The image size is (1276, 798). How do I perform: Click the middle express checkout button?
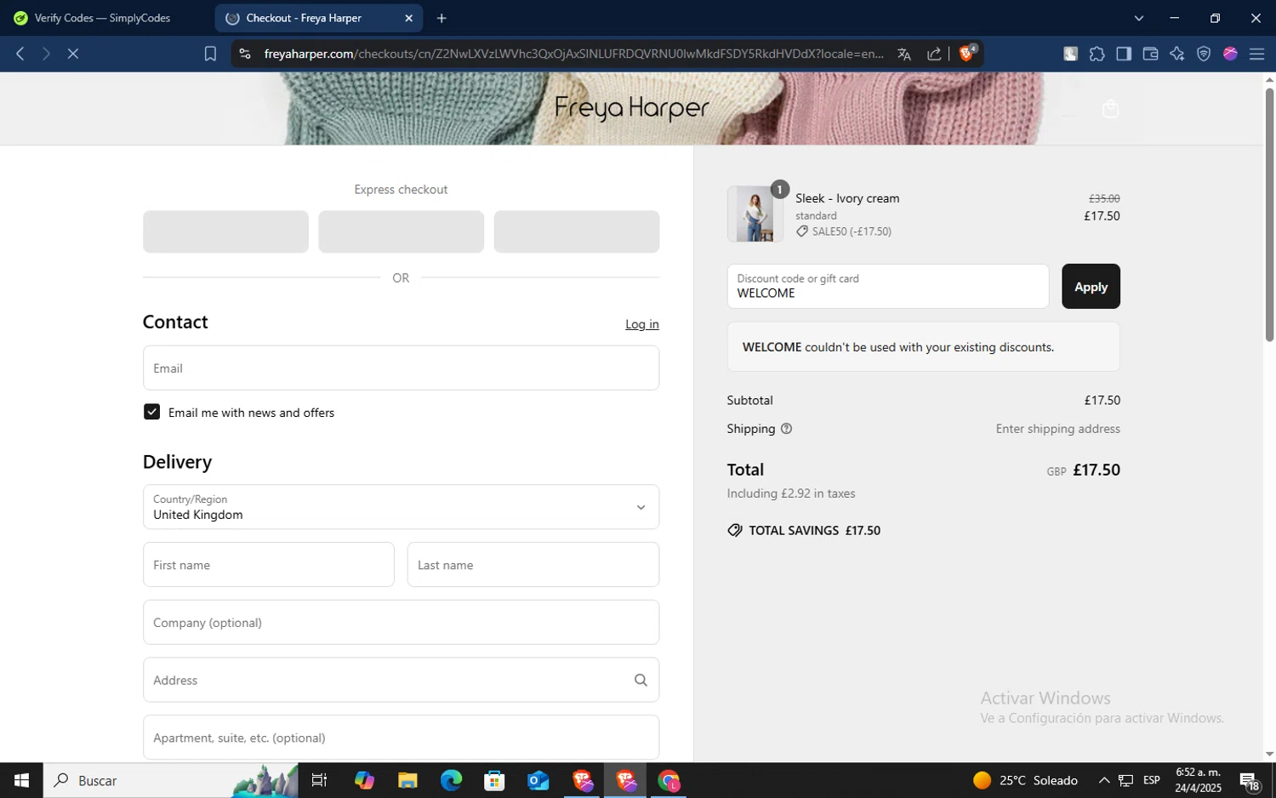[401, 231]
